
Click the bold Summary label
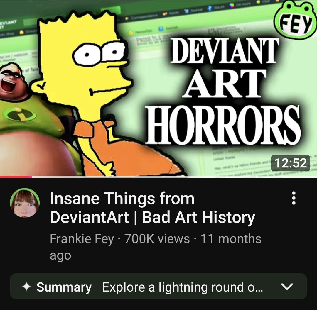point(64,287)
